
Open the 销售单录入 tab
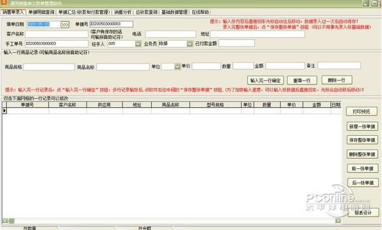pos(13,12)
